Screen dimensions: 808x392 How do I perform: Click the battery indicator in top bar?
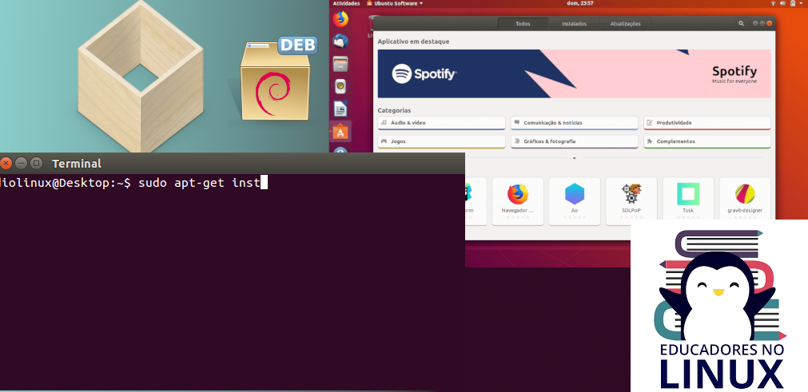coord(793,3)
